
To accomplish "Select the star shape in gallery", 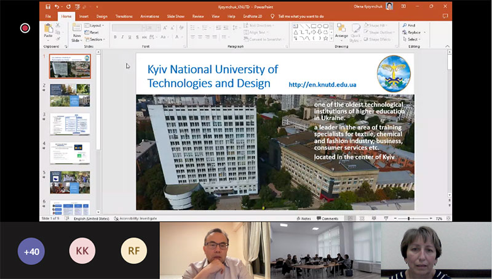I will [x=326, y=38].
